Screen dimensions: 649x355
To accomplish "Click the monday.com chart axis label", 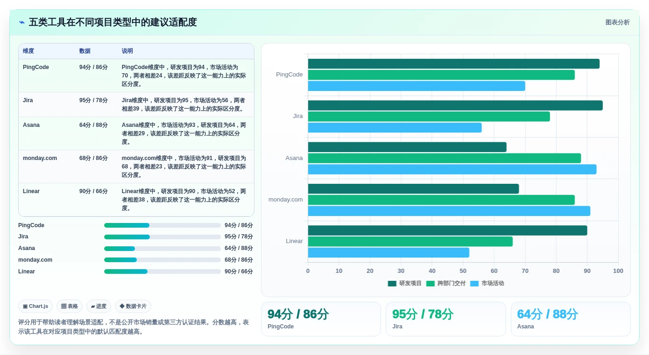I will [x=286, y=200].
